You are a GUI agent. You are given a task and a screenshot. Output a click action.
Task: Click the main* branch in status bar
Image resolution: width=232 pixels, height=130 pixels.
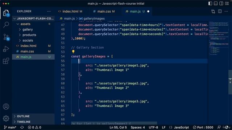10,127
